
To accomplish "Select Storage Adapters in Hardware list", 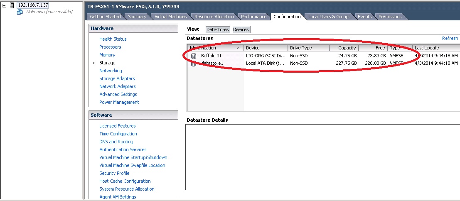I will 117,78.
